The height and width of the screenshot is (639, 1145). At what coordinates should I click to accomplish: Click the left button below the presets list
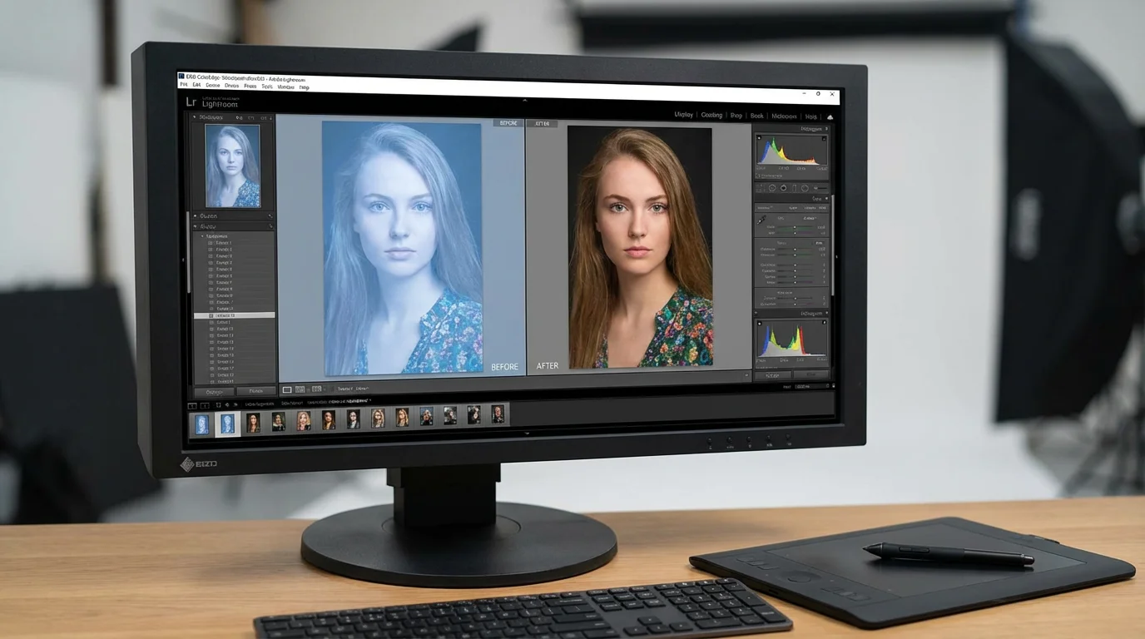coord(214,391)
